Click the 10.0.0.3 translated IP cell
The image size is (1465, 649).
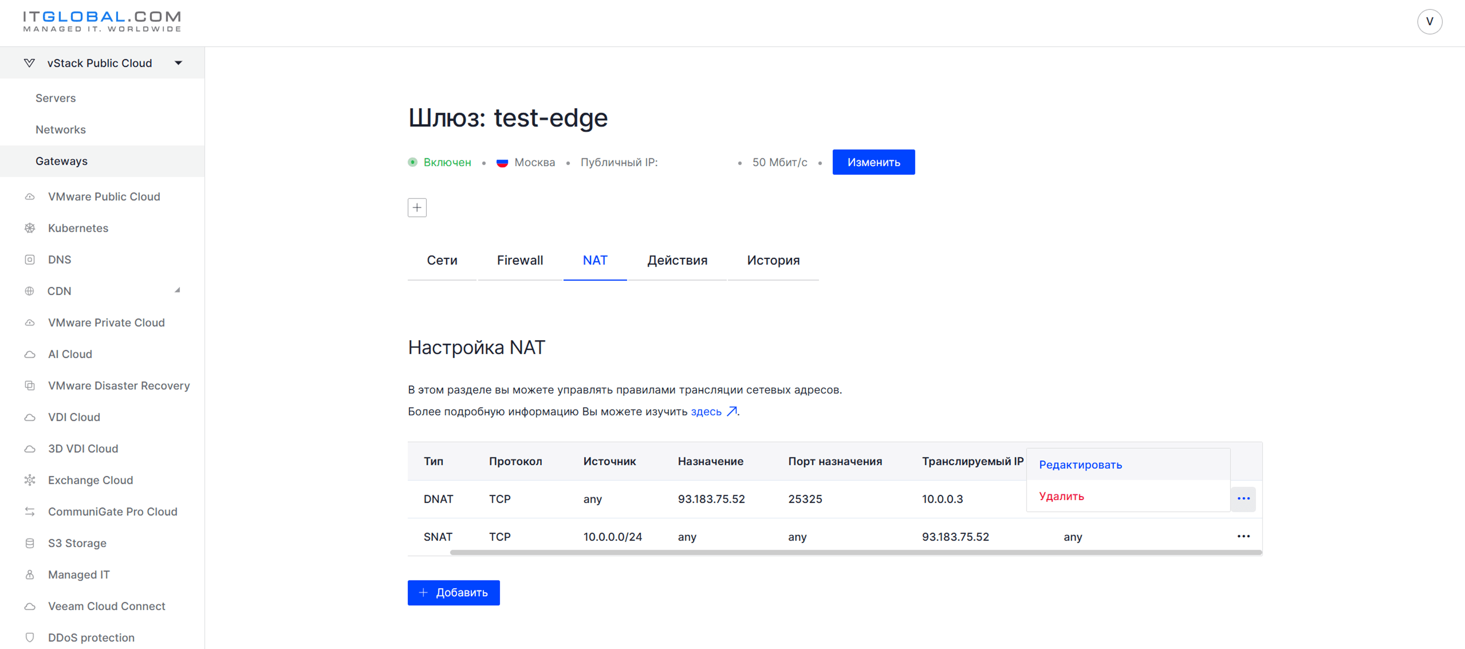(x=942, y=499)
